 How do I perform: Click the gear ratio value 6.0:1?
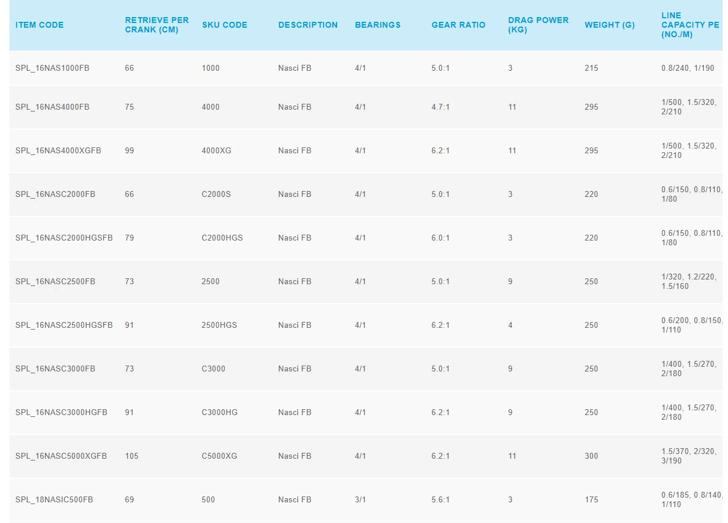pos(440,238)
